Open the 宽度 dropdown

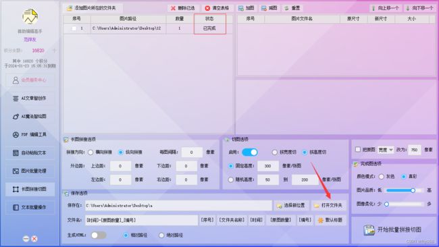[386, 150]
